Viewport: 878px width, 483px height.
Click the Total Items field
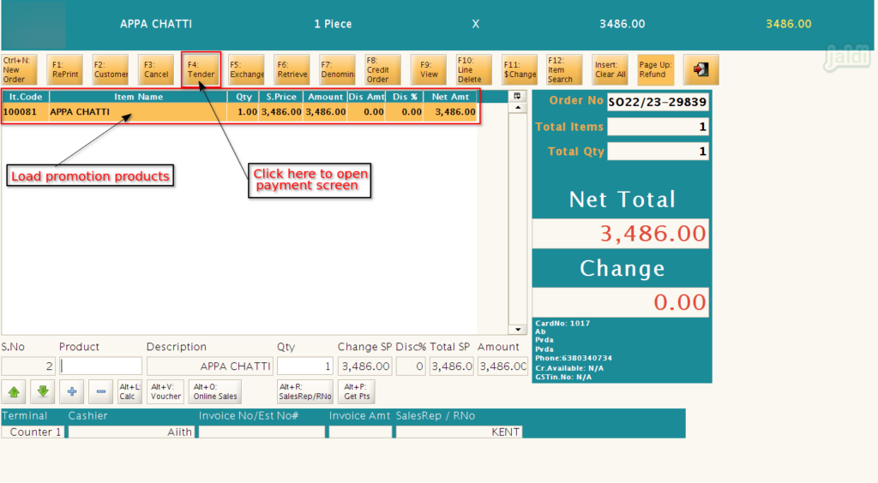point(658,127)
